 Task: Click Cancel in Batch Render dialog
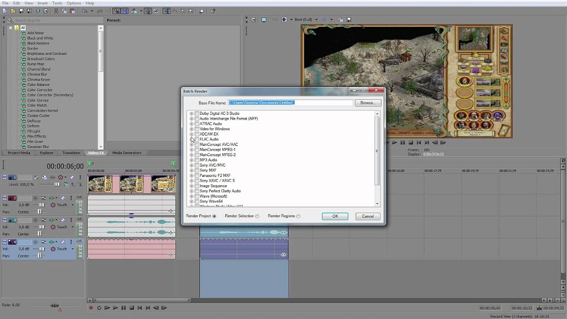click(x=368, y=216)
